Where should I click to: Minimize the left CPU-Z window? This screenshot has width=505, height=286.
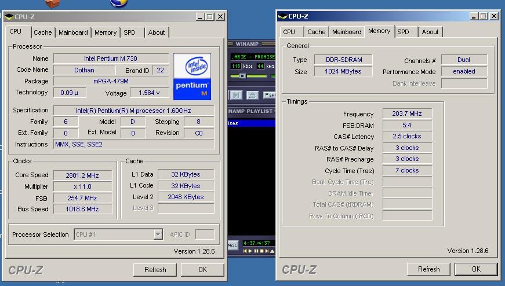201,16
